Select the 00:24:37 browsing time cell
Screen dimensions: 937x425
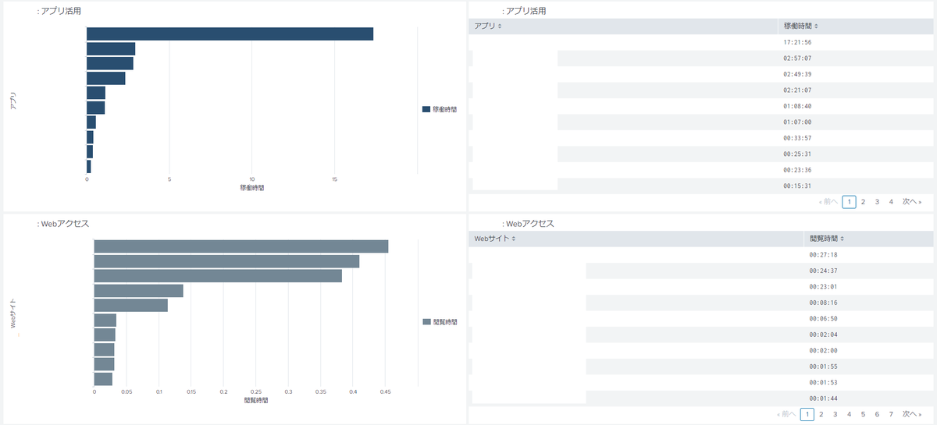pos(824,271)
